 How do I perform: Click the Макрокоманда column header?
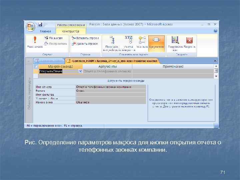coord(60,67)
